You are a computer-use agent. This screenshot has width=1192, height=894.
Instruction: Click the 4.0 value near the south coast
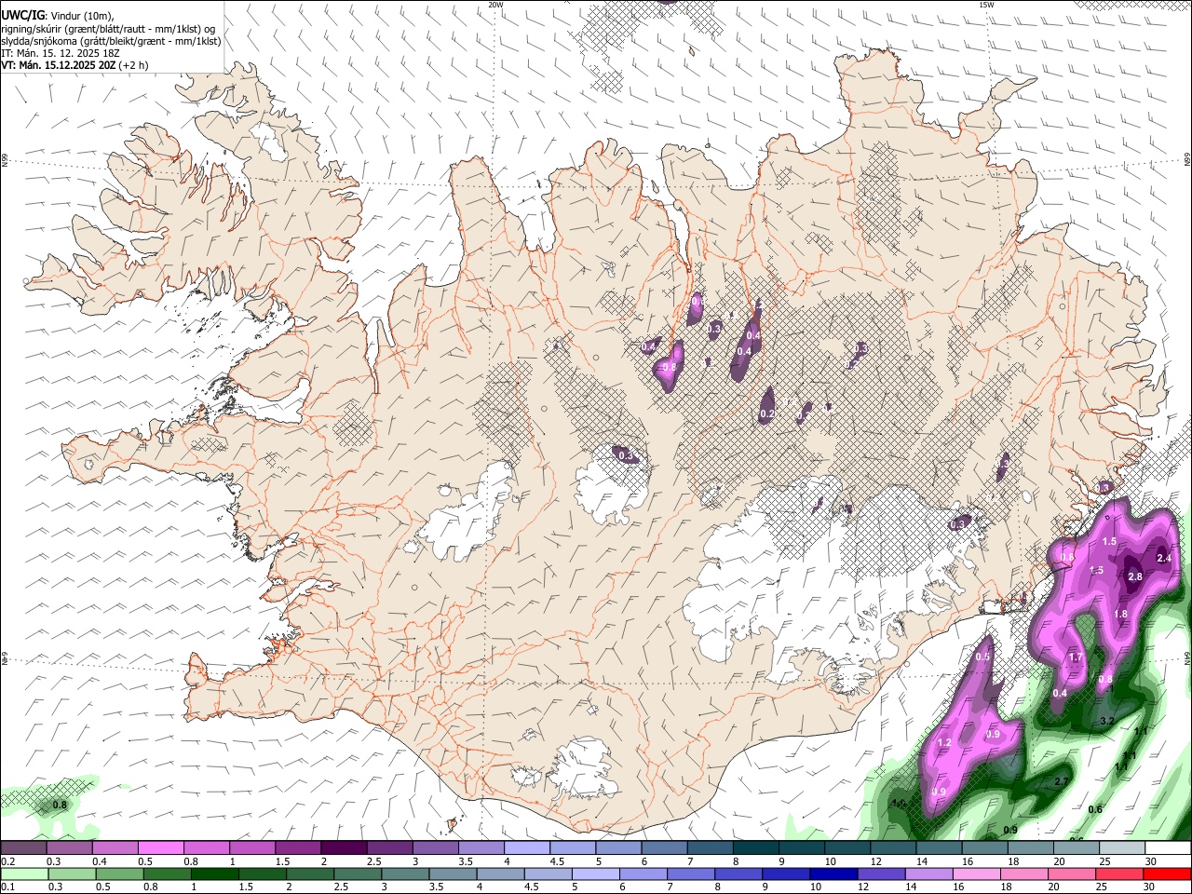pyautogui.click(x=899, y=803)
